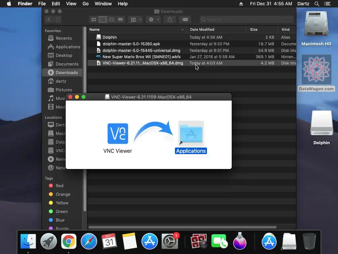This screenshot has width=338, height=254.
Task: Switch Finder to icon view
Action: 94,20
